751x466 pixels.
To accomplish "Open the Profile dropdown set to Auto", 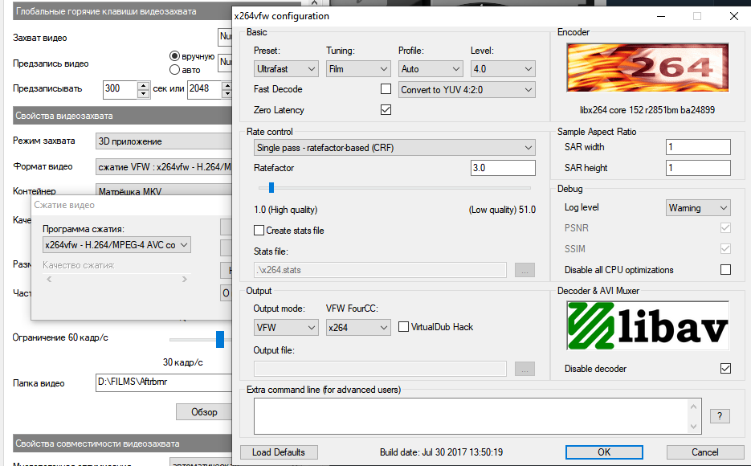I will pos(431,69).
